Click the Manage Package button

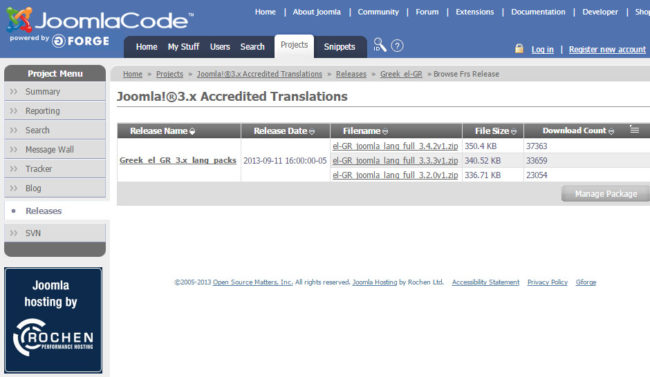pos(606,193)
